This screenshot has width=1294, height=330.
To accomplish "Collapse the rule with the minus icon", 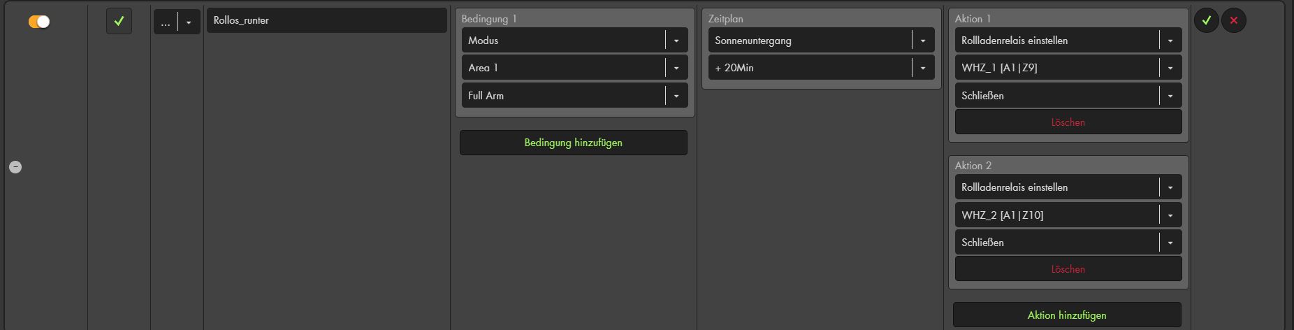I will 15,167.
